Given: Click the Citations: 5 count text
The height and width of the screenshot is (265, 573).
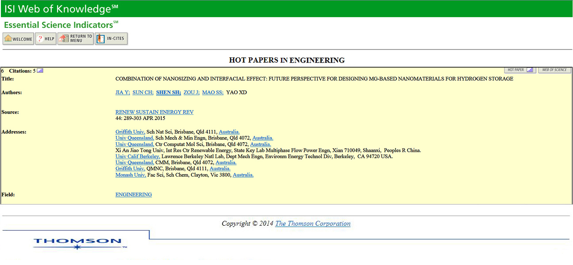Looking at the screenshot, I should point(22,71).
